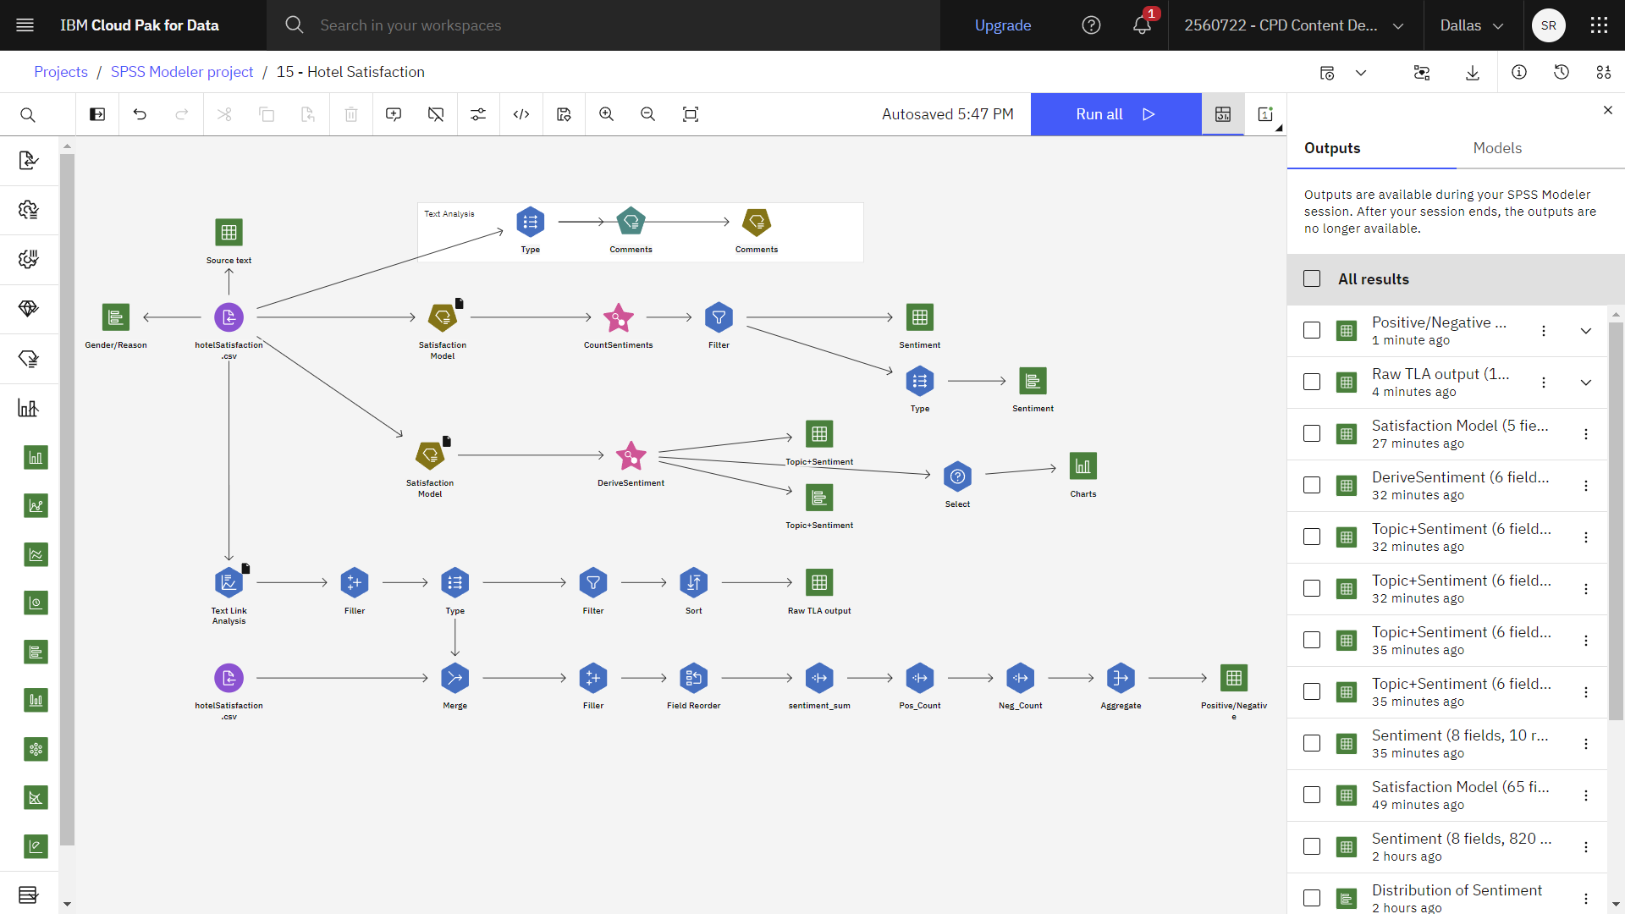Switch to the Outputs tab

[x=1331, y=147]
